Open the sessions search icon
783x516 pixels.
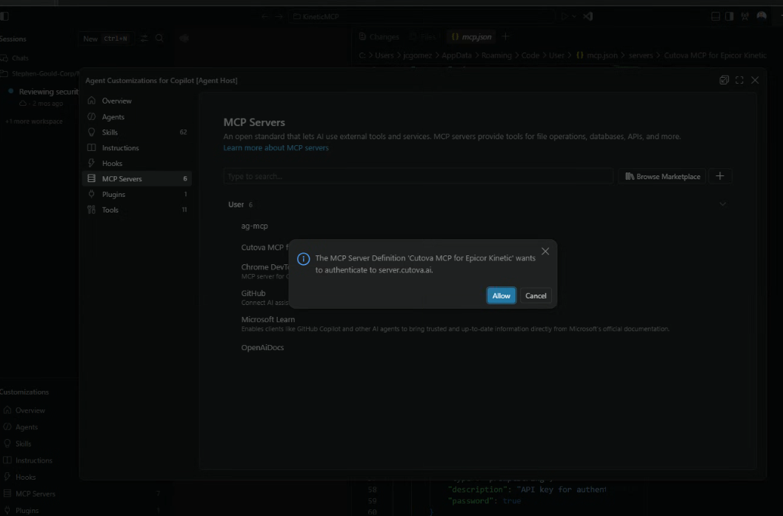[160, 38]
